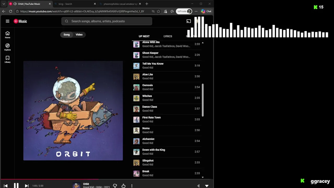Screen dimensions: 334x188
Task: Click the queue list scrollbar thumb
Action: pos(203,100)
